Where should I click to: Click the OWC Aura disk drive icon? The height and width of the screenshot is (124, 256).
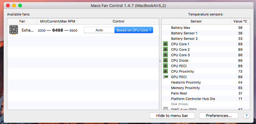tap(165, 108)
